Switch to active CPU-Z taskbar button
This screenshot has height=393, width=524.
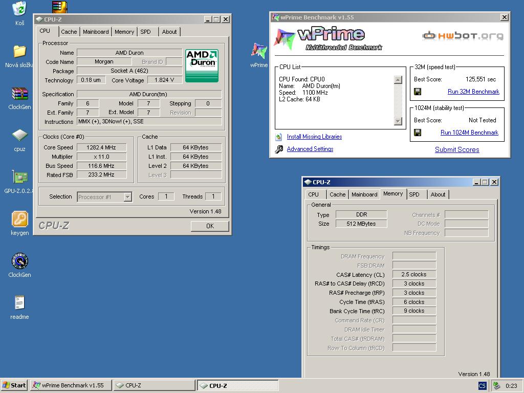[x=237, y=385]
